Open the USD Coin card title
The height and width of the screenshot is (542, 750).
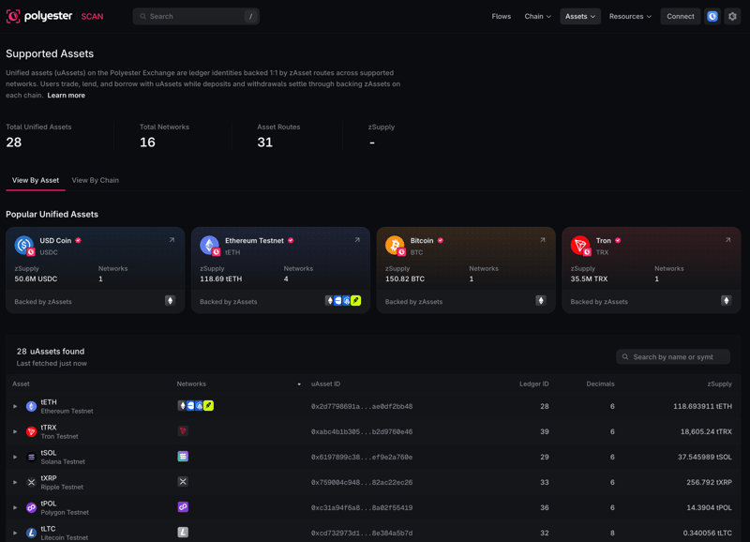tap(55, 241)
